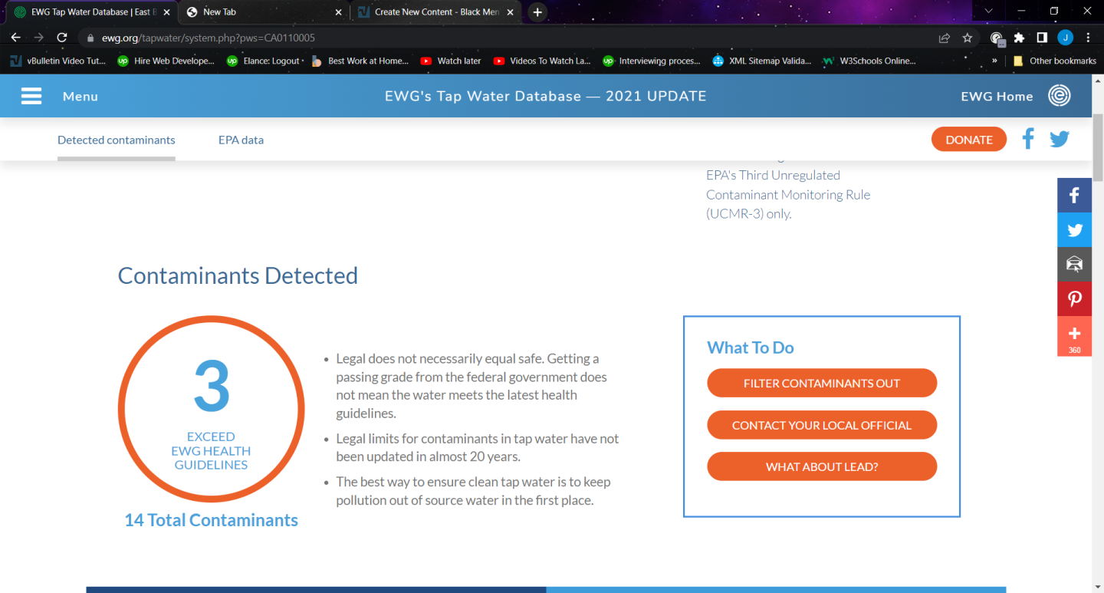Expand hidden bookmarks chevron
Viewport: 1104px width, 593px height.
coord(994,61)
